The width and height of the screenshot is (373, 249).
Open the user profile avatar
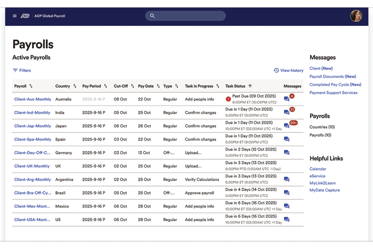click(x=356, y=16)
